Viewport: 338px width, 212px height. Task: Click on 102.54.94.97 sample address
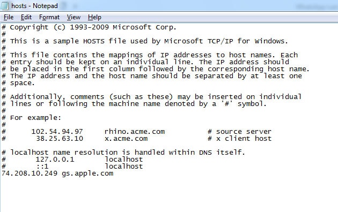coord(57,132)
